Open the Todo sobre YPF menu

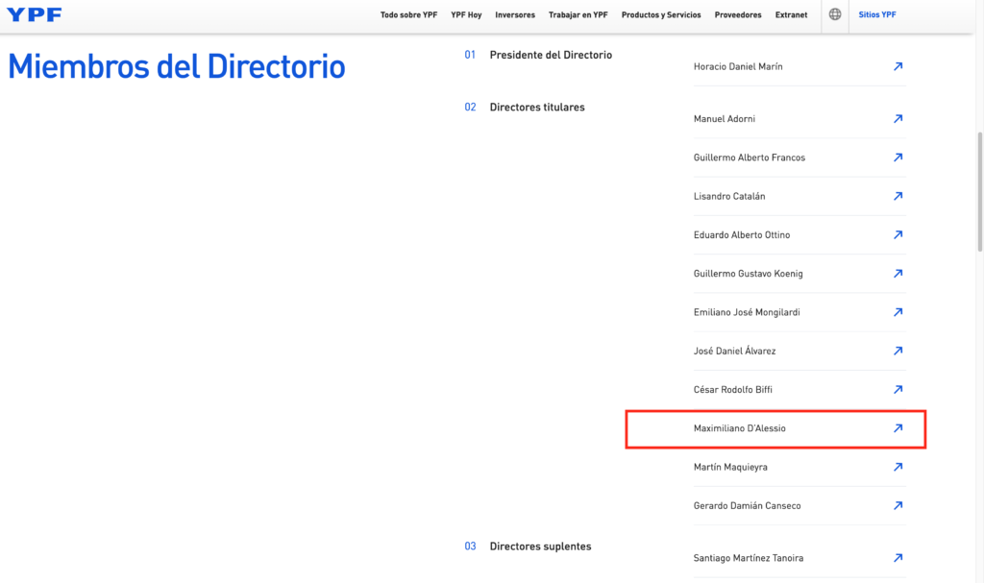[x=408, y=15]
